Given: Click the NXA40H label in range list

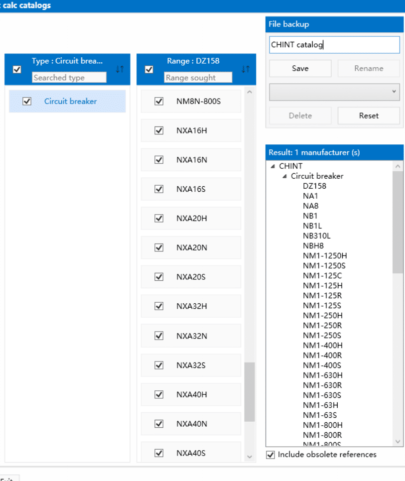Looking at the screenshot, I should 192,394.
